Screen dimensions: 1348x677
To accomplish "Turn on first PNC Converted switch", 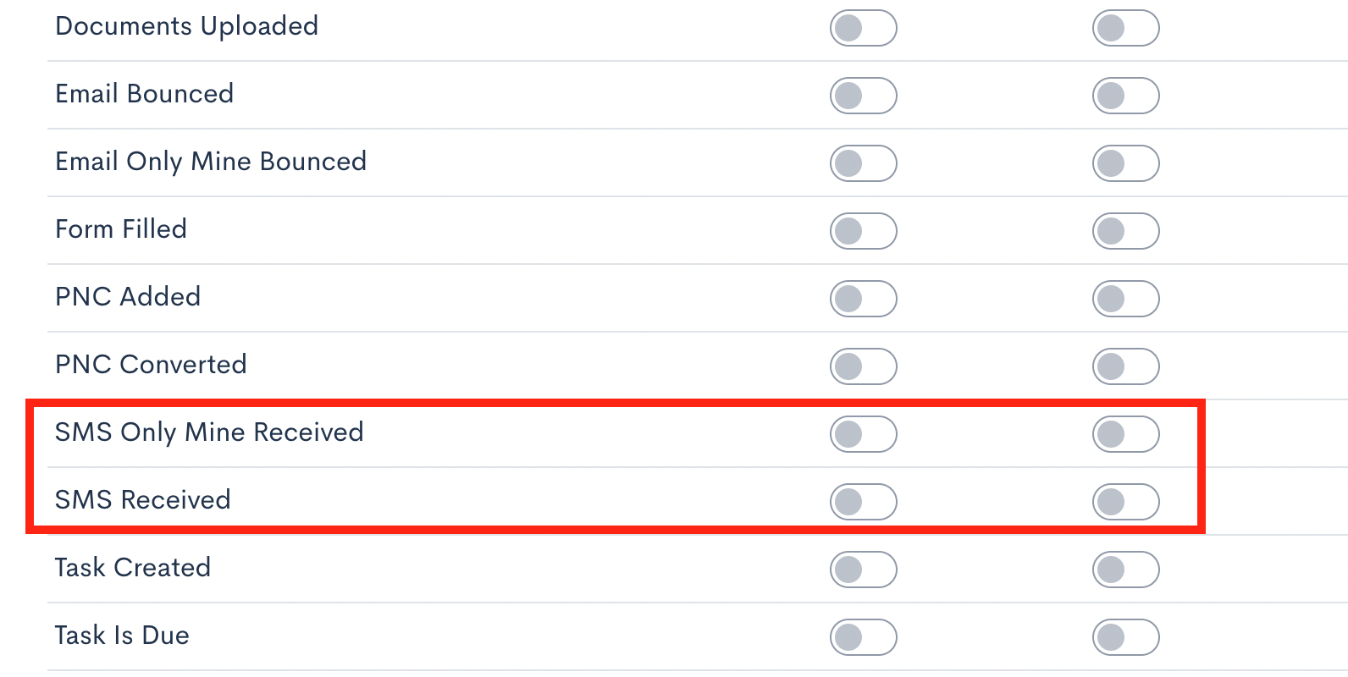I will [x=863, y=366].
